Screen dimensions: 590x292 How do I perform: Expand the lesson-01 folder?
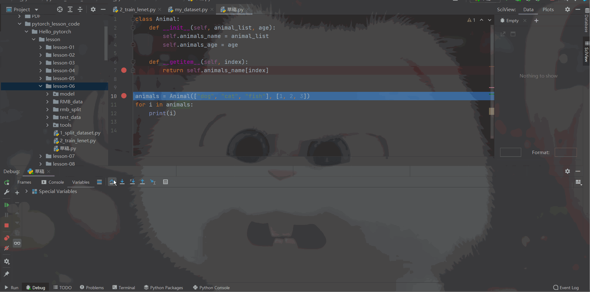pyautogui.click(x=41, y=47)
